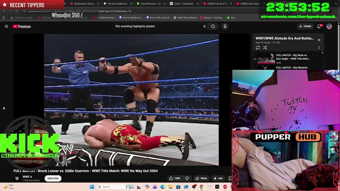Close the Streamloots tab
The image size is (340, 191).
(98, 4)
